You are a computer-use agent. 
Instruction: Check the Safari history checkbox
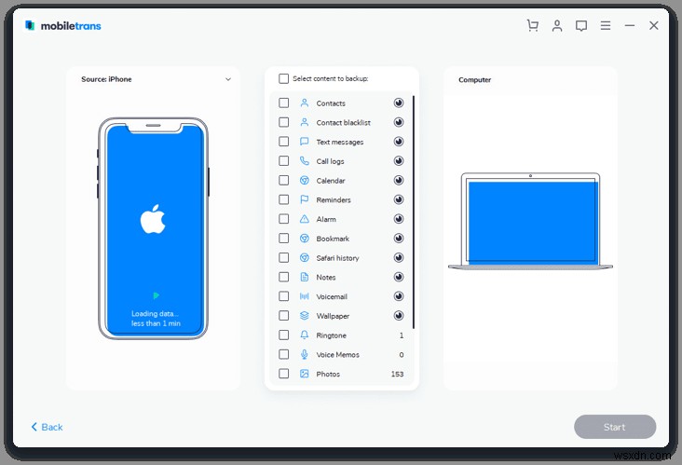click(x=283, y=257)
